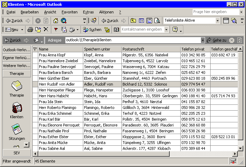
Task: Open the Favoriten menu
Action: [x=69, y=12]
